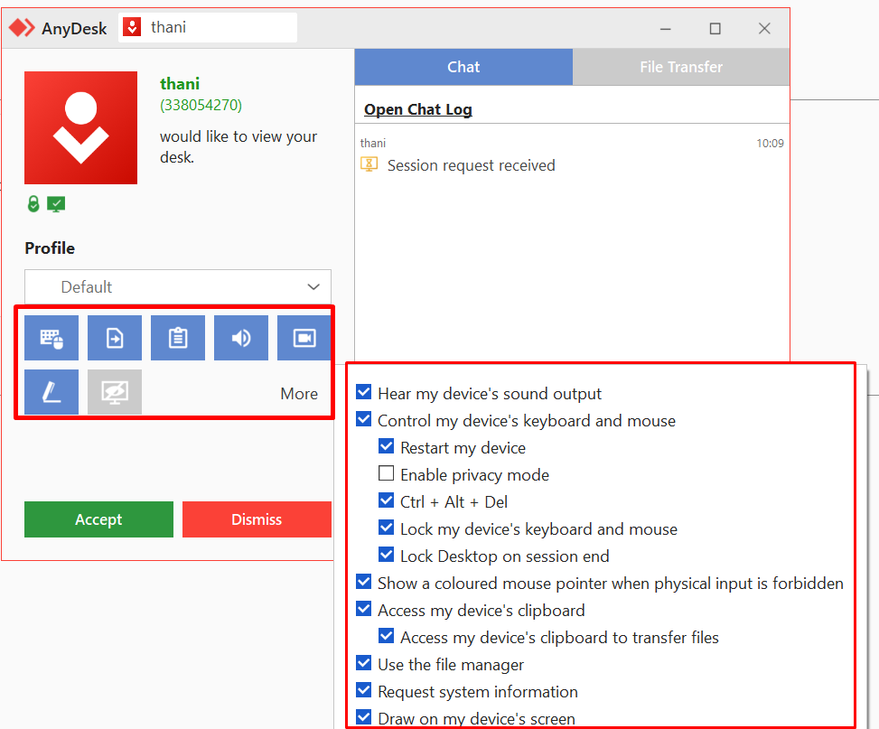This screenshot has height=729, width=879.
Task: Toggle file transfer permission icon
Action: coord(115,338)
